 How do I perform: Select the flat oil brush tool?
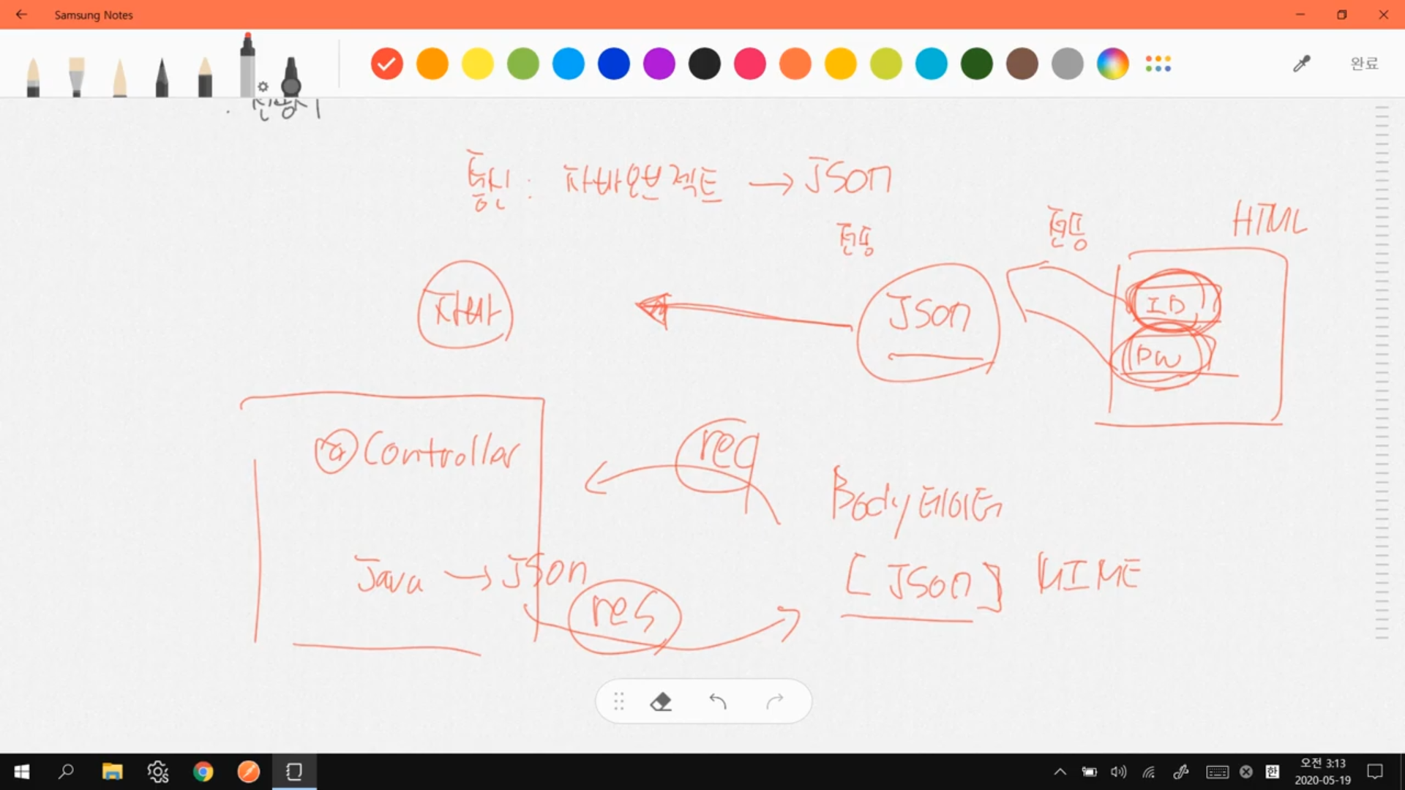point(76,77)
